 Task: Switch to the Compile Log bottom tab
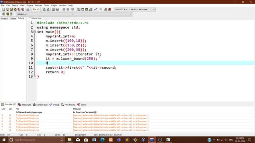pyautogui.click(x=40, y=105)
